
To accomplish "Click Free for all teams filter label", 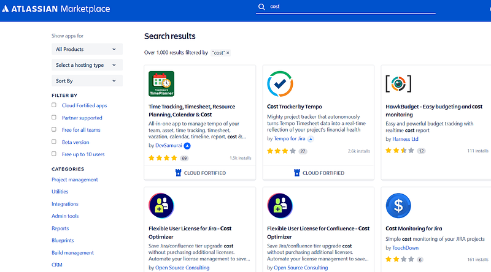I will pyautogui.click(x=81, y=130).
